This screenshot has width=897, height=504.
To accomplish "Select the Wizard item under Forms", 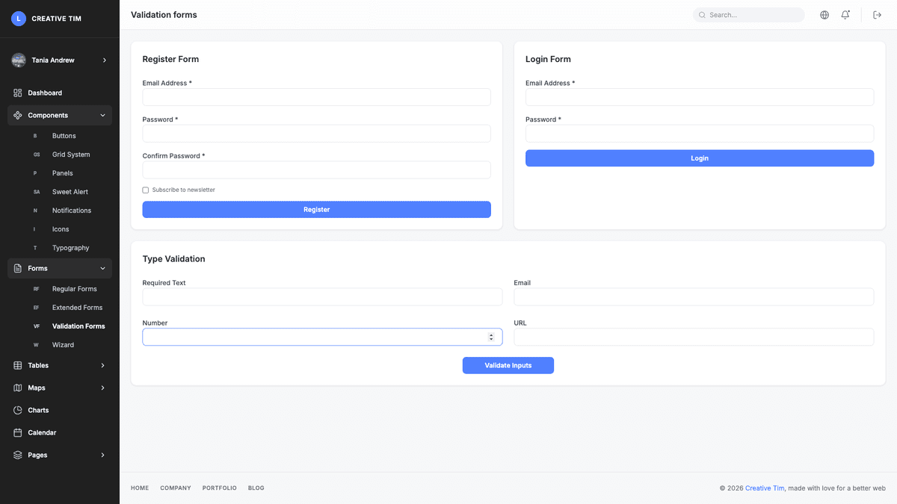I will tap(63, 344).
